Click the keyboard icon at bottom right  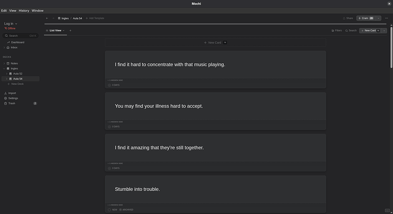coord(387,211)
